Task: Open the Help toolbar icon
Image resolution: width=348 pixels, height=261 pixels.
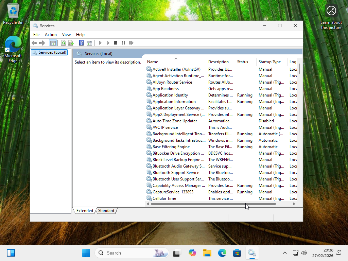Action: point(82,43)
